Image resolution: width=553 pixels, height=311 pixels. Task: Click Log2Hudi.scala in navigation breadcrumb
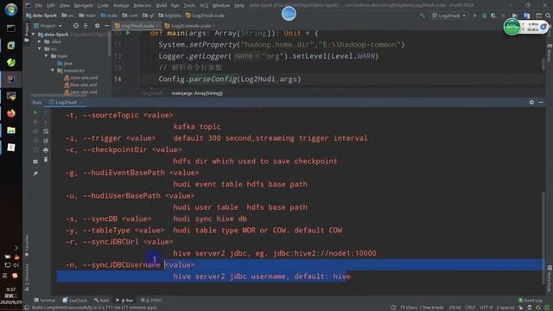click(x=205, y=16)
